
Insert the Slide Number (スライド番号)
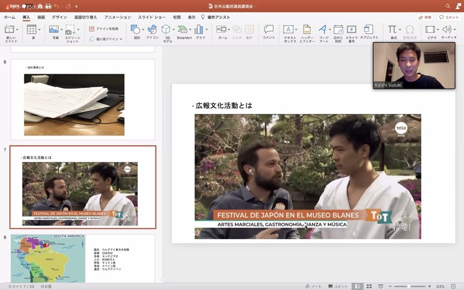pos(351,30)
